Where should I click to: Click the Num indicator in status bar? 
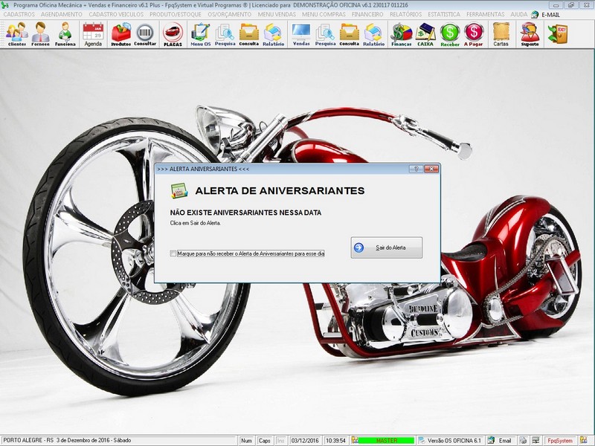pyautogui.click(x=246, y=440)
